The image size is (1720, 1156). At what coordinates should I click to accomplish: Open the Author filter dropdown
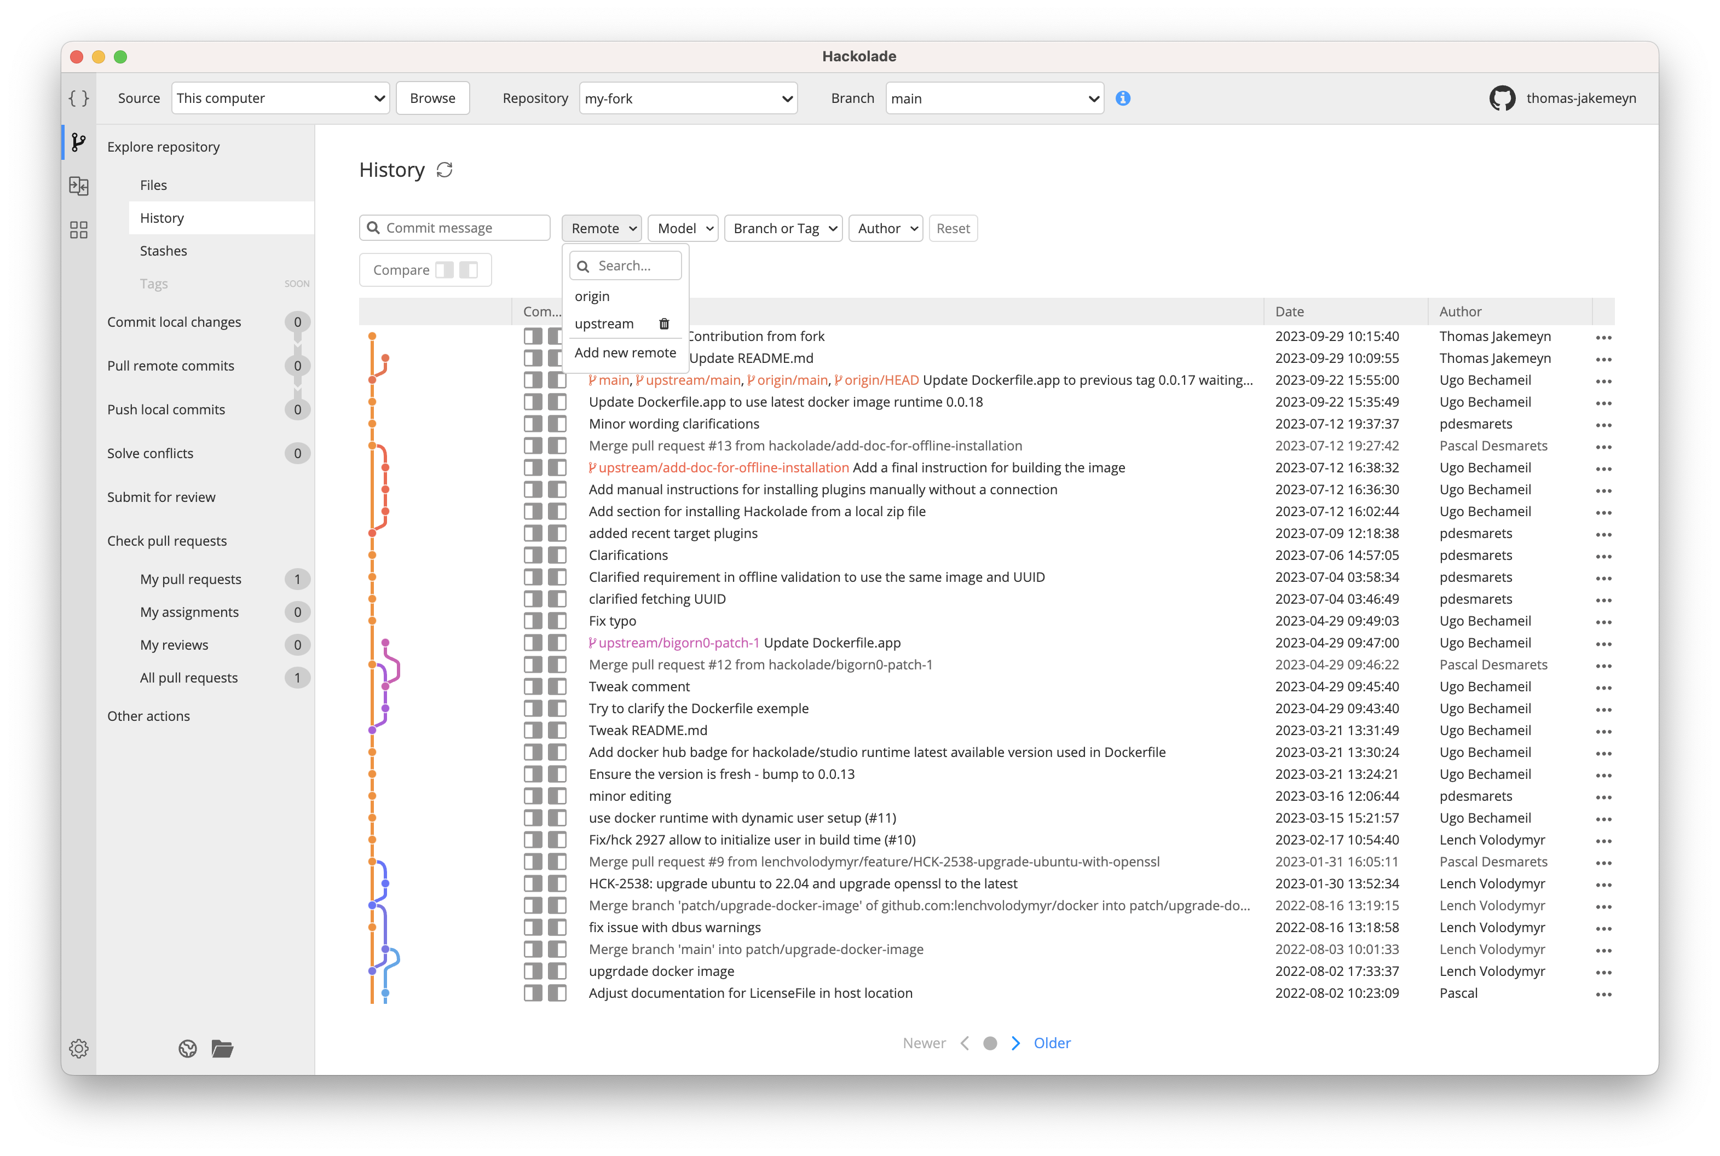point(886,229)
